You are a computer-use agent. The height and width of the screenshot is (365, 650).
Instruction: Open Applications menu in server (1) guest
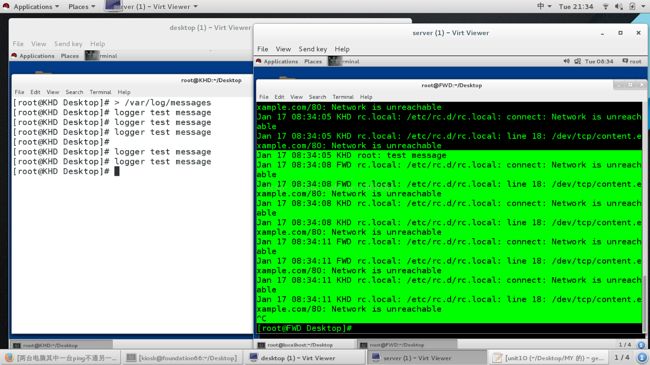point(276,61)
